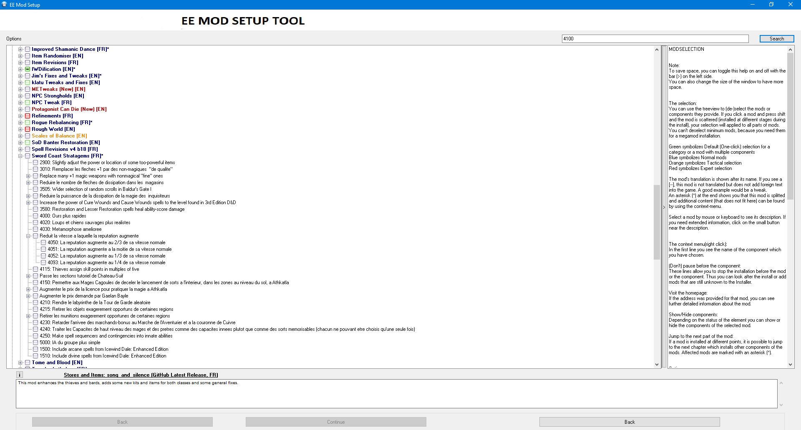The height and width of the screenshot is (430, 801).
Task: Check option 4050 reputation at 2/3 speed
Action: [x=43, y=242]
